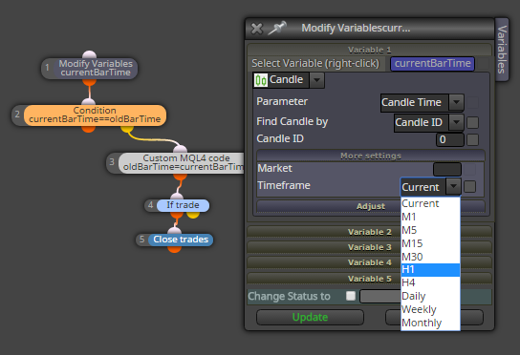Select M1 in timeframe list
Screen dimensions: 520x355
(x=430, y=217)
